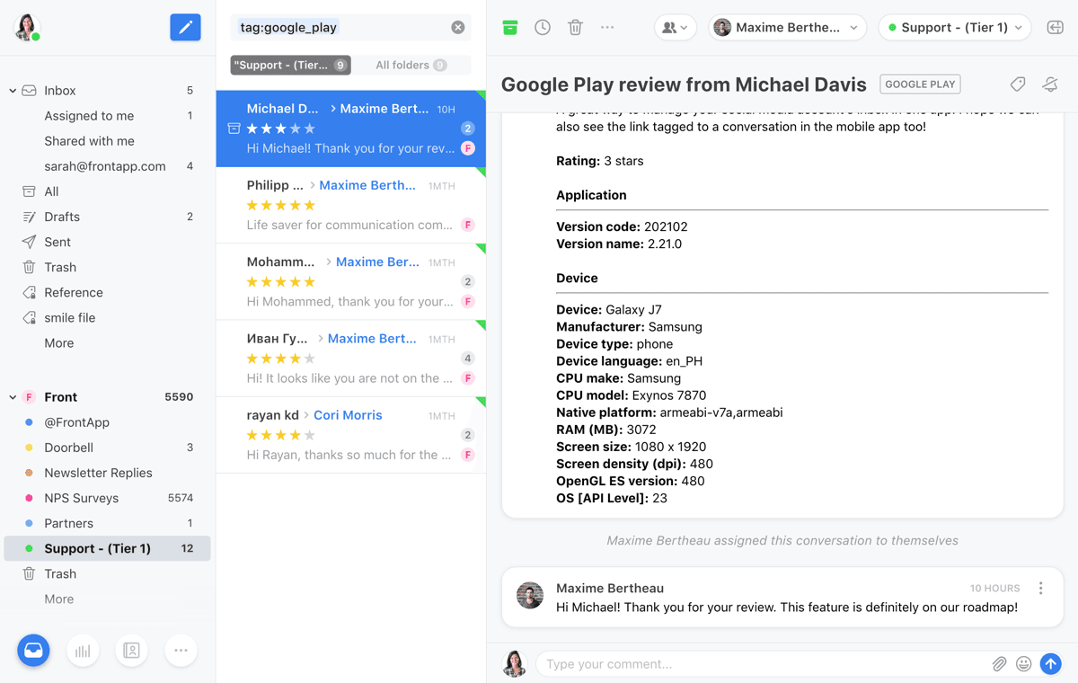
Task: Send comment with the blue arrow button
Action: click(x=1051, y=664)
